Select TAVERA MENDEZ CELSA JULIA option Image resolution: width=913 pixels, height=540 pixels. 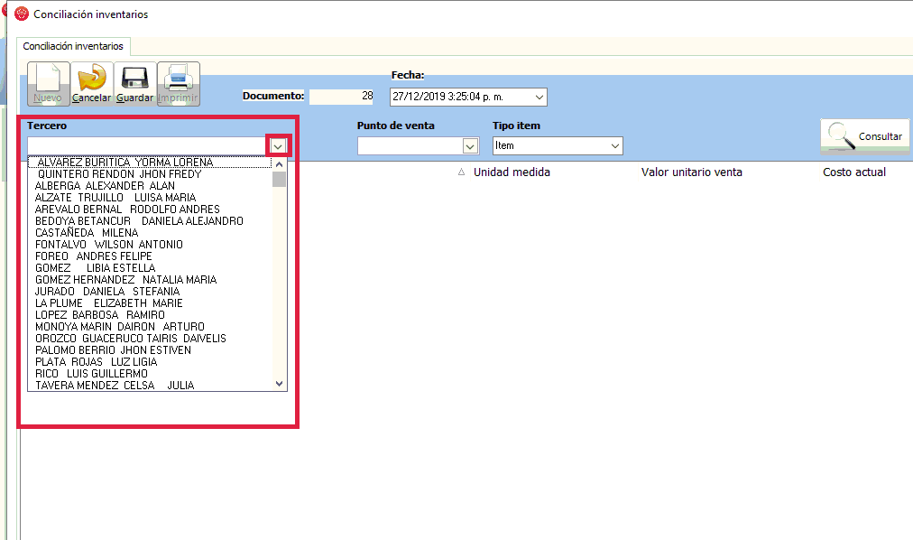click(x=115, y=386)
